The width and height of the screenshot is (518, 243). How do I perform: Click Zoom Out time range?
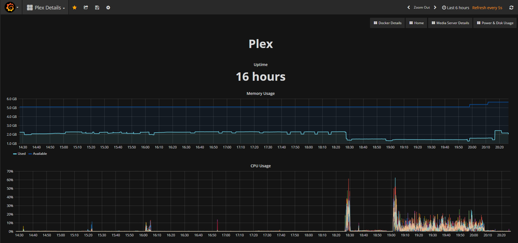[422, 7]
